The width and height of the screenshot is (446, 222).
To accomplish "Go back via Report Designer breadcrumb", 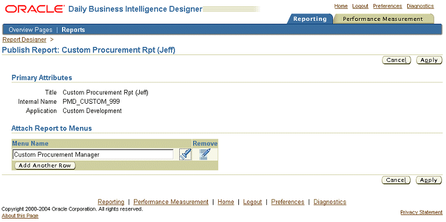I will (24, 39).
